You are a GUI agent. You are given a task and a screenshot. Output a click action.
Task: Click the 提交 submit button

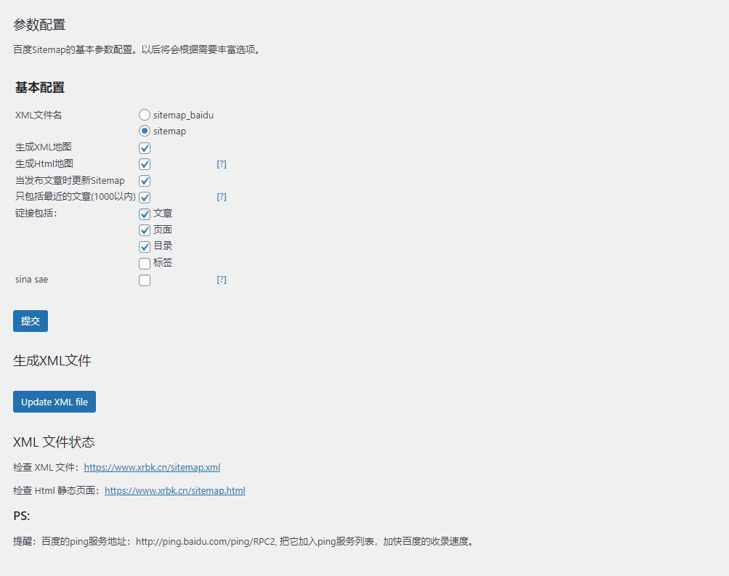30,320
